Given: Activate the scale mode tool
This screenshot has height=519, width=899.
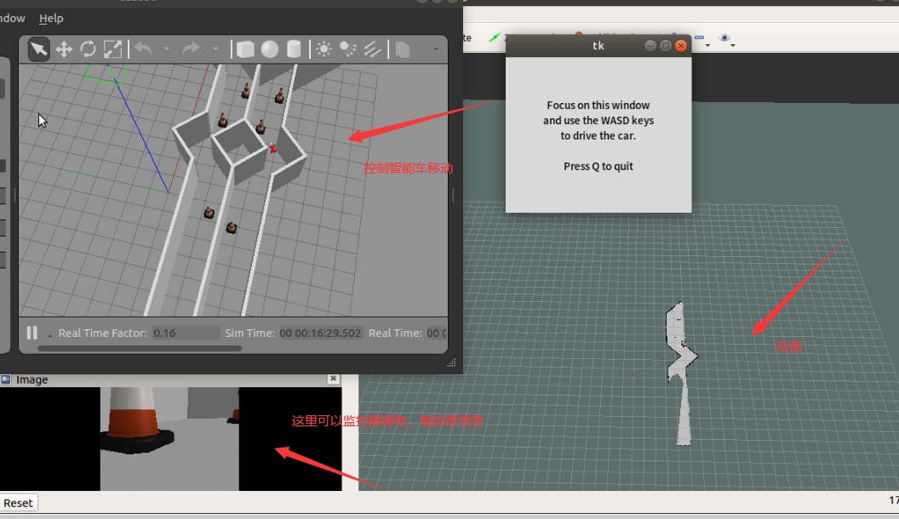Looking at the screenshot, I should [x=112, y=49].
